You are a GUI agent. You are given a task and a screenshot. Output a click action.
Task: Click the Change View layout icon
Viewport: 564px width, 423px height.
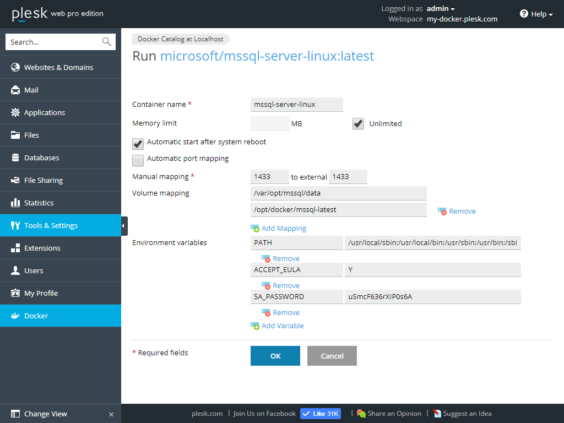[x=15, y=414]
